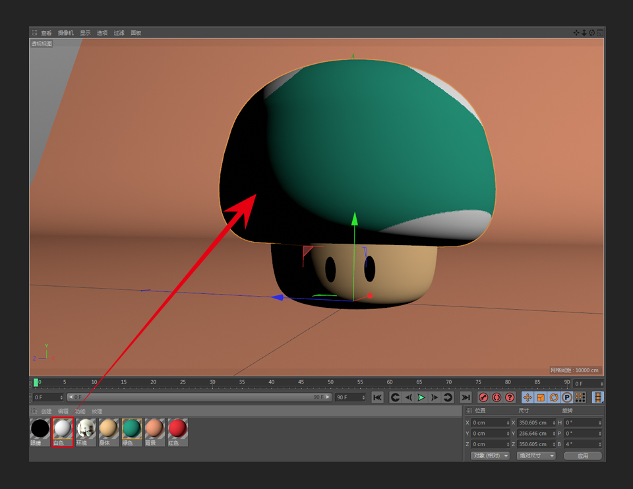Click the viewport move camera icon
The height and width of the screenshot is (489, 633).
click(x=576, y=32)
